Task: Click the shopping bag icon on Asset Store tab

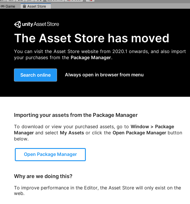Action: pyautogui.click(x=24, y=6)
